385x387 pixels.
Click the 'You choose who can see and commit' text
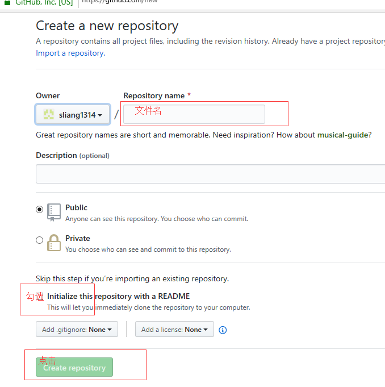point(148,249)
